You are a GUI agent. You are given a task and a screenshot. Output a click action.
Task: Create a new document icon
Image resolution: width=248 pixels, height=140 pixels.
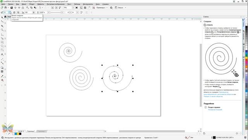(x=2, y=8)
